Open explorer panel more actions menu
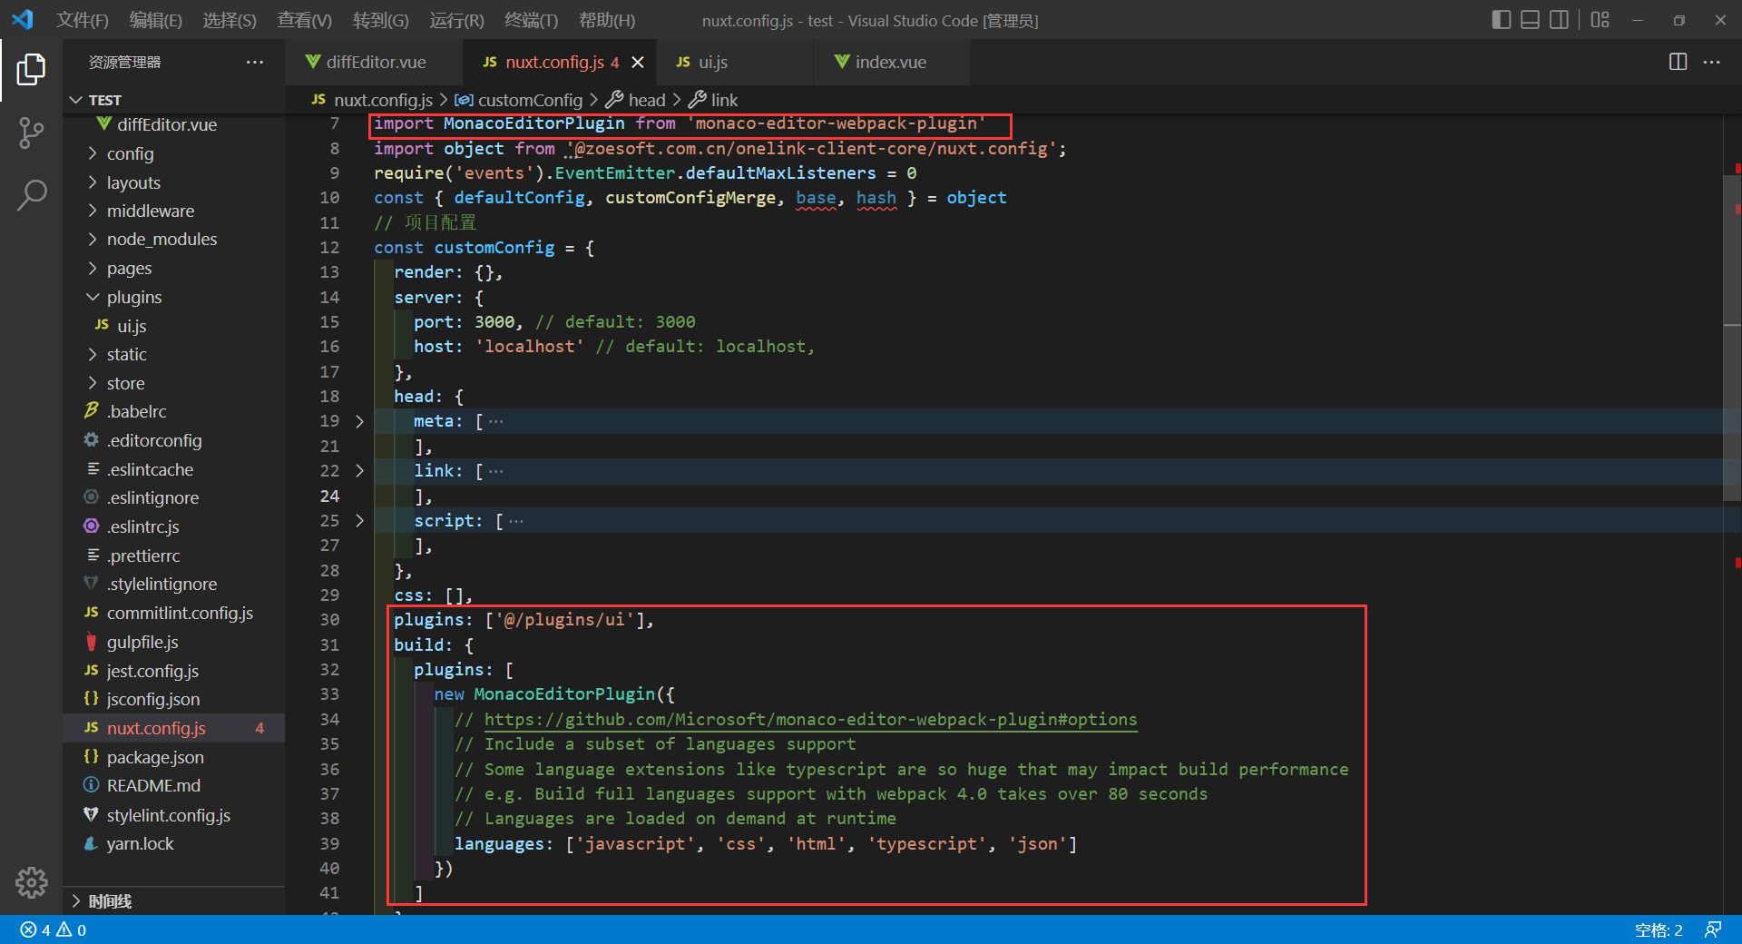 [x=255, y=62]
